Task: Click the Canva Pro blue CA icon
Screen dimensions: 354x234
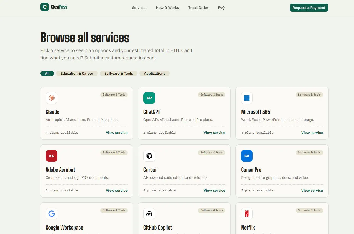Action: [x=247, y=156]
